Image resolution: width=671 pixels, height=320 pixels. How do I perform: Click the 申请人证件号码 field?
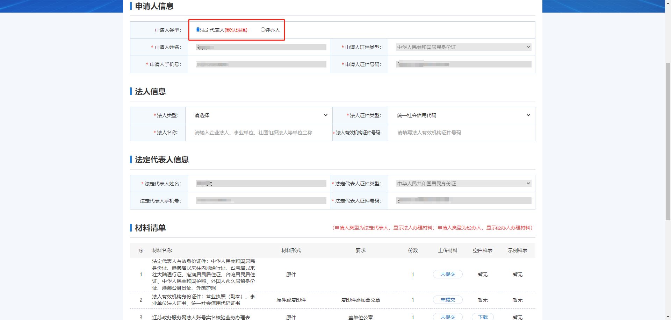point(463,64)
